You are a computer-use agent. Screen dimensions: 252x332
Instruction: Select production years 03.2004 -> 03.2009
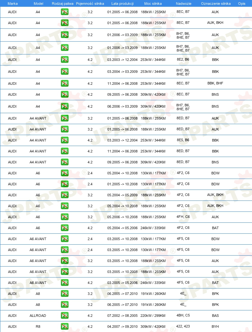tap(122, 72)
